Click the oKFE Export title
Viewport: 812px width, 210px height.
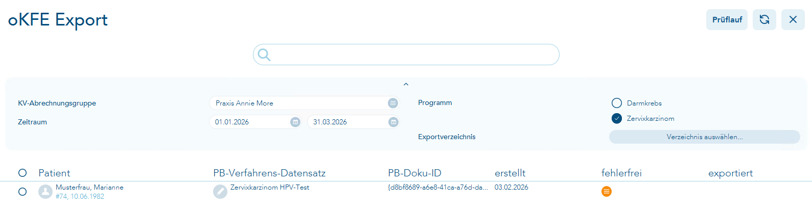coord(58,19)
